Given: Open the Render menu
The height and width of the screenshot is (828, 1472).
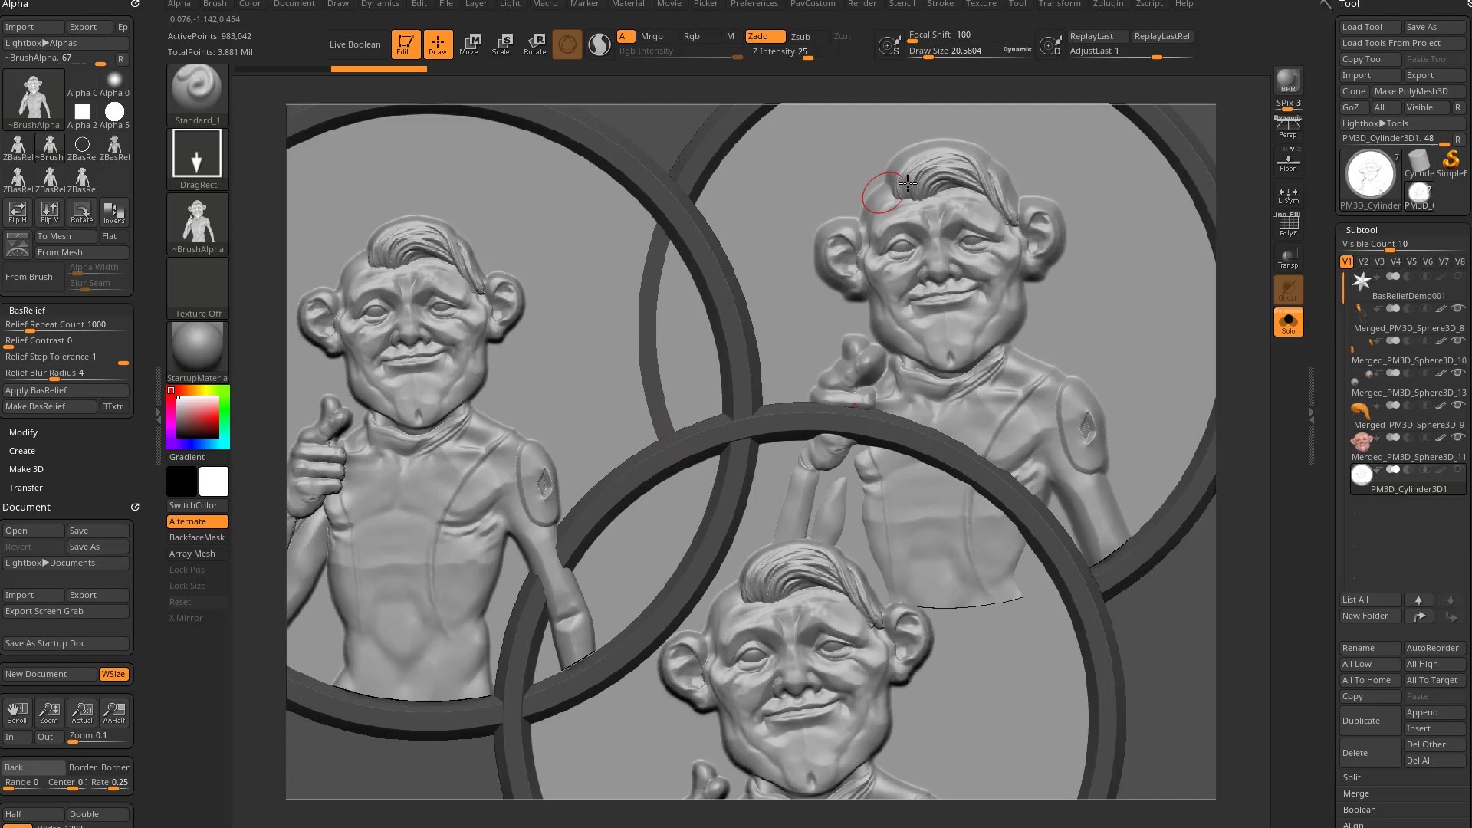Looking at the screenshot, I should 862,4.
